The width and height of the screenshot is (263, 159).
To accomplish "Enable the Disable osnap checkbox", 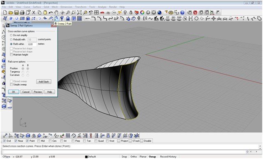I will tap(141, 141).
